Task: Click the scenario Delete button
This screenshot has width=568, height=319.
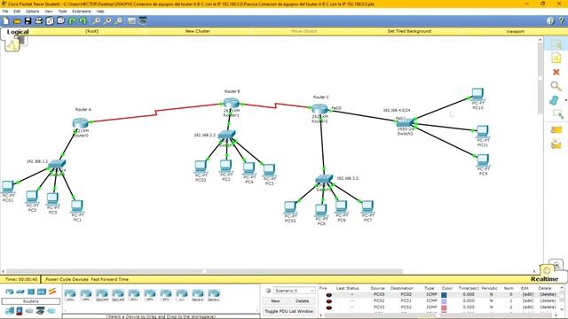Action: (x=302, y=301)
